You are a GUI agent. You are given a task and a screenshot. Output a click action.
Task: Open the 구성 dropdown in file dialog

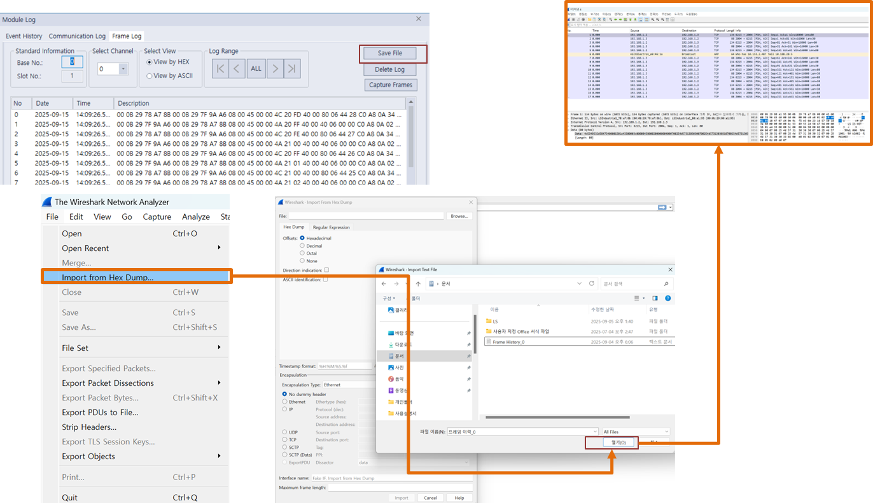pos(389,298)
